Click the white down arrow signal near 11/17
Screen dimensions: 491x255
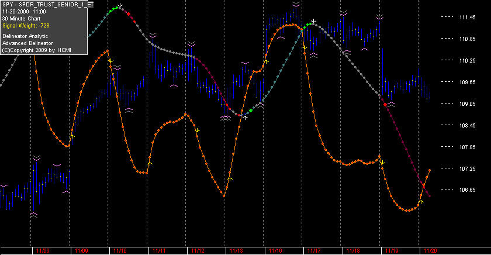(313, 21)
